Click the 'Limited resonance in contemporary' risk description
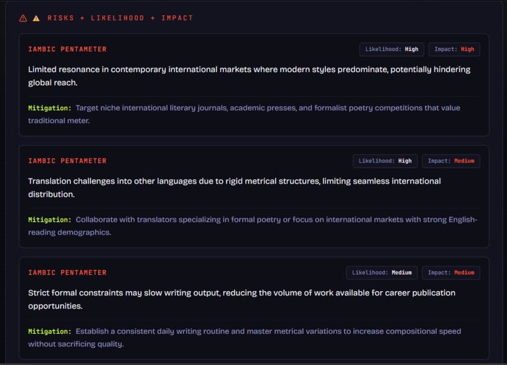The width and height of the screenshot is (507, 365). tap(249, 76)
